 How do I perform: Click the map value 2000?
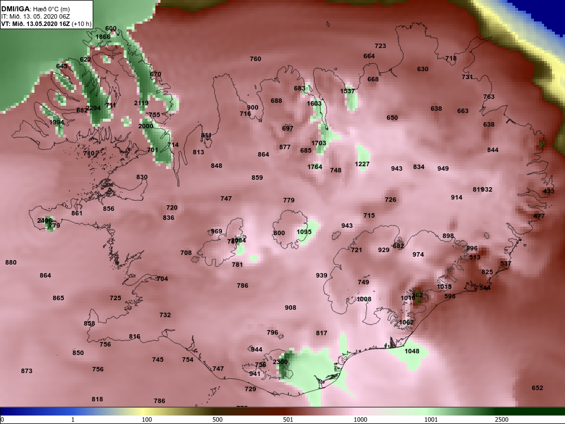point(146,126)
